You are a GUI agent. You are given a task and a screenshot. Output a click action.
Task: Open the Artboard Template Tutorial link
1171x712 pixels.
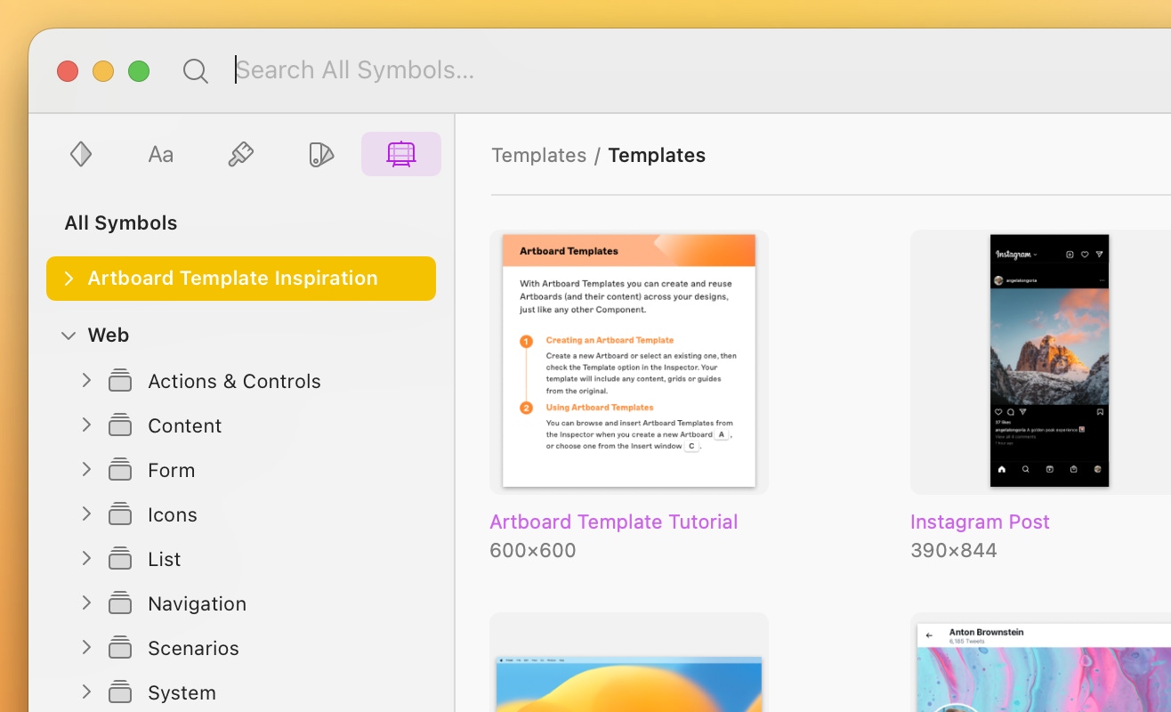(614, 522)
